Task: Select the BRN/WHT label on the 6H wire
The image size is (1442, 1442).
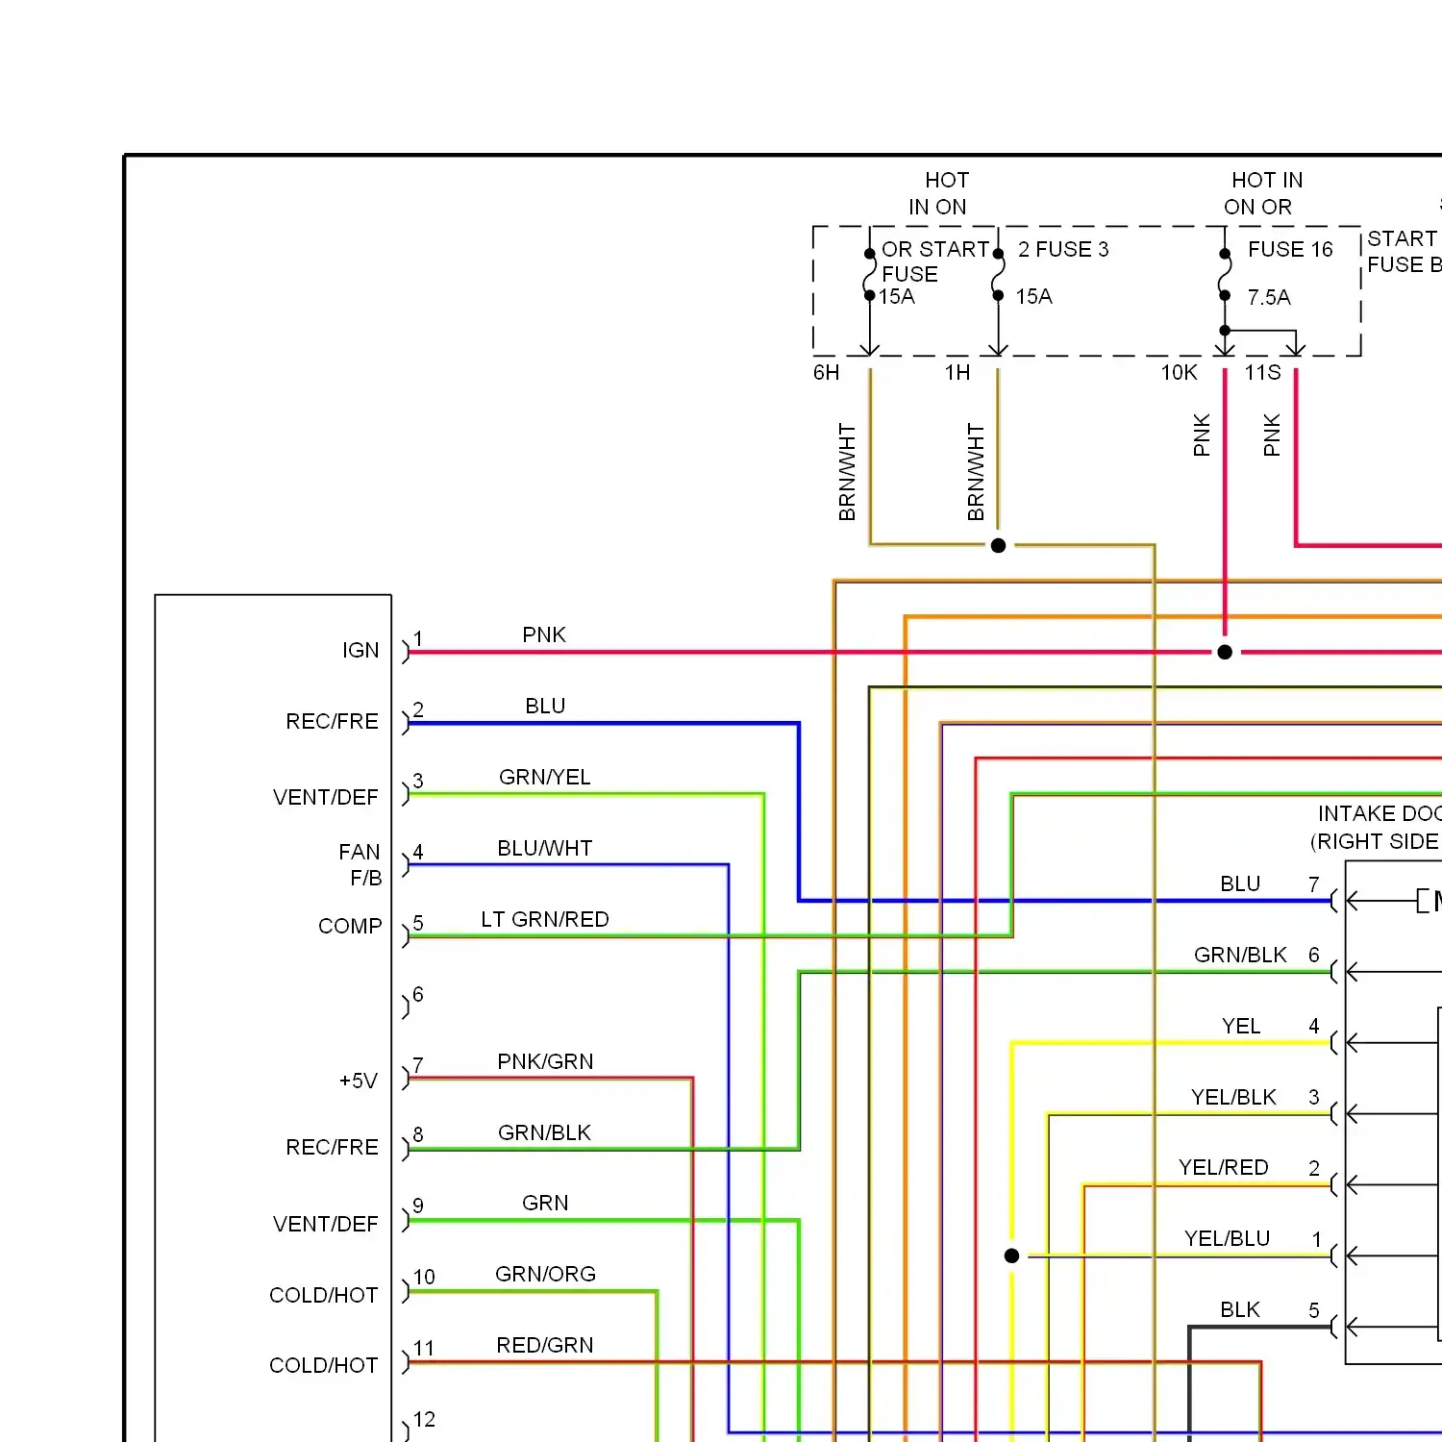Action: point(847,472)
